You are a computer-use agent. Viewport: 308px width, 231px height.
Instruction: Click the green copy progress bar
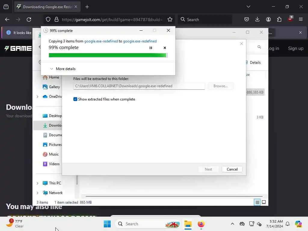coord(108,55)
